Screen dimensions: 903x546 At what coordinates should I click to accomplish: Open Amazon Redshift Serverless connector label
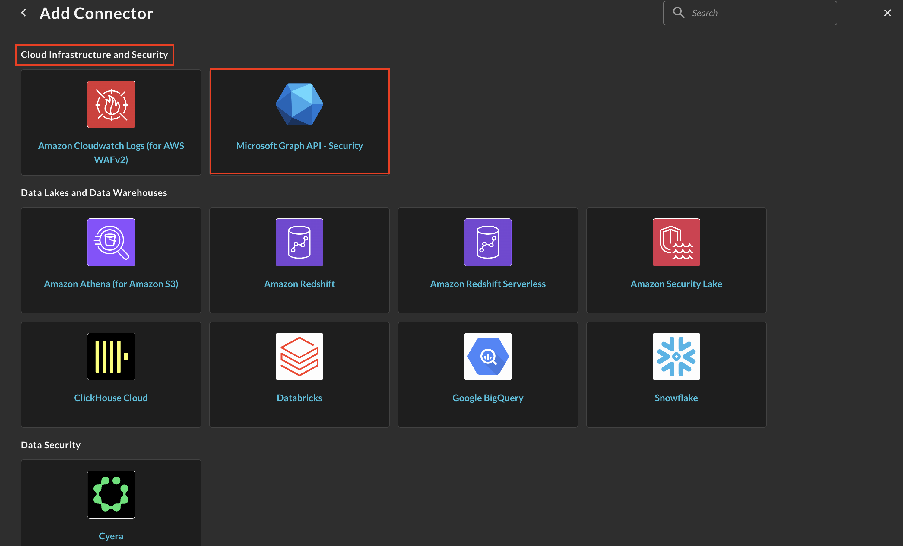[488, 284]
